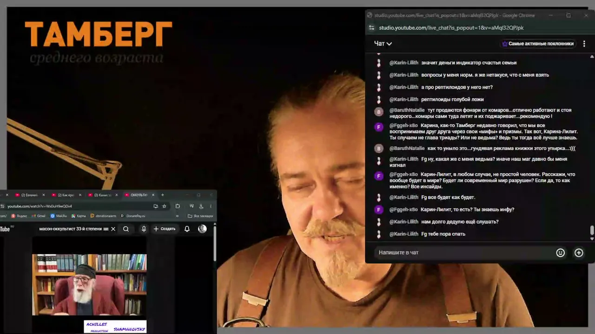Open site info icon in chat popup address bar
This screenshot has height=334, width=595.
pos(371,28)
